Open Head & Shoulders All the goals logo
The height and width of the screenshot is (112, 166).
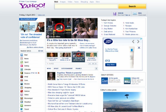pyautogui.click(x=105, y=81)
